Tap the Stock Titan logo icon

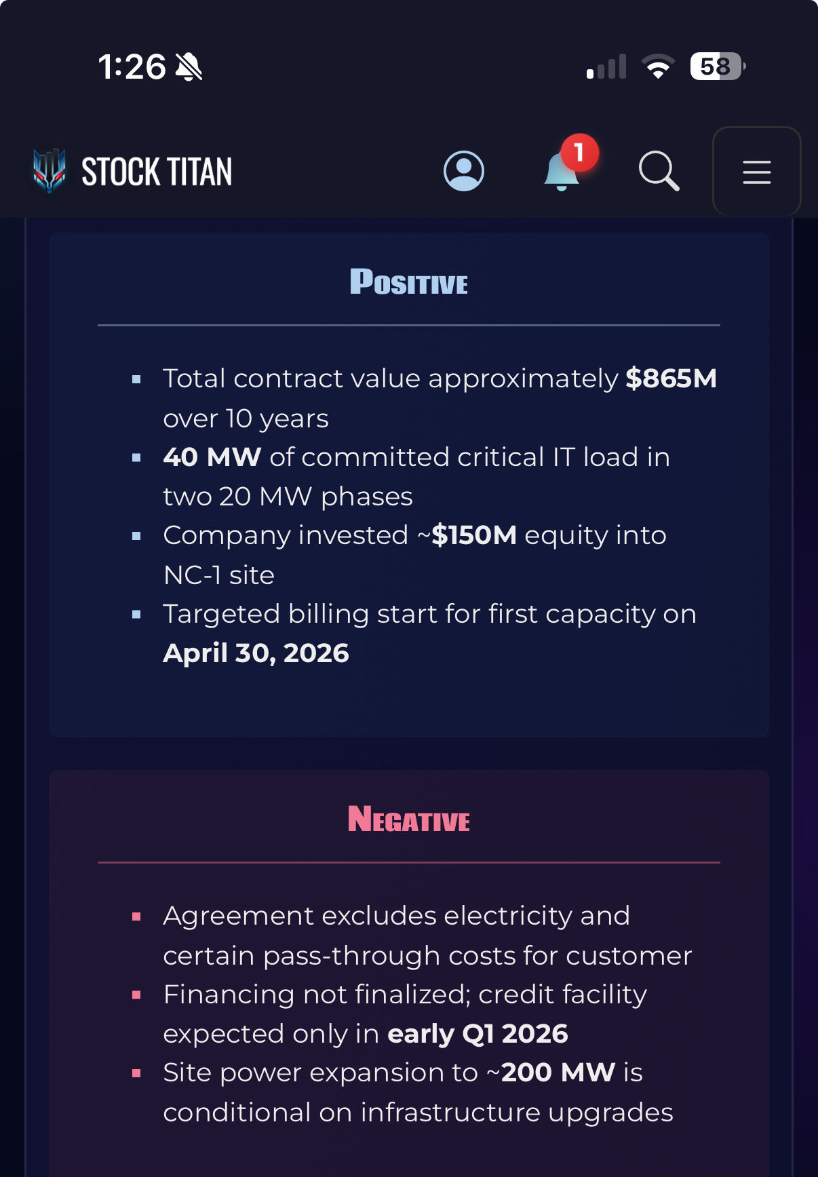point(49,170)
